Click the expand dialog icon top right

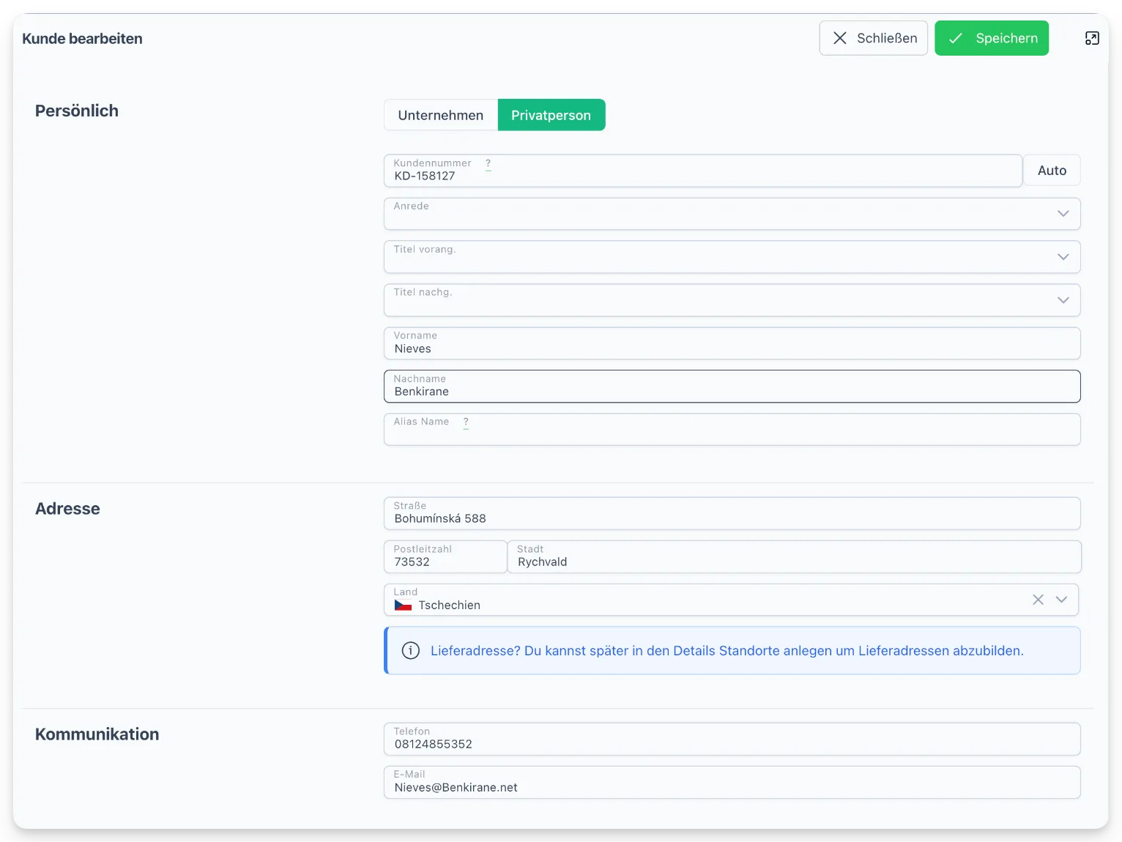click(1092, 38)
